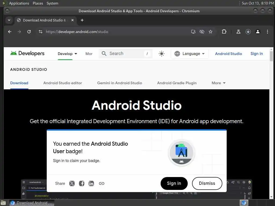Open the Places menu
This screenshot has height=206, width=275.
click(38, 3)
